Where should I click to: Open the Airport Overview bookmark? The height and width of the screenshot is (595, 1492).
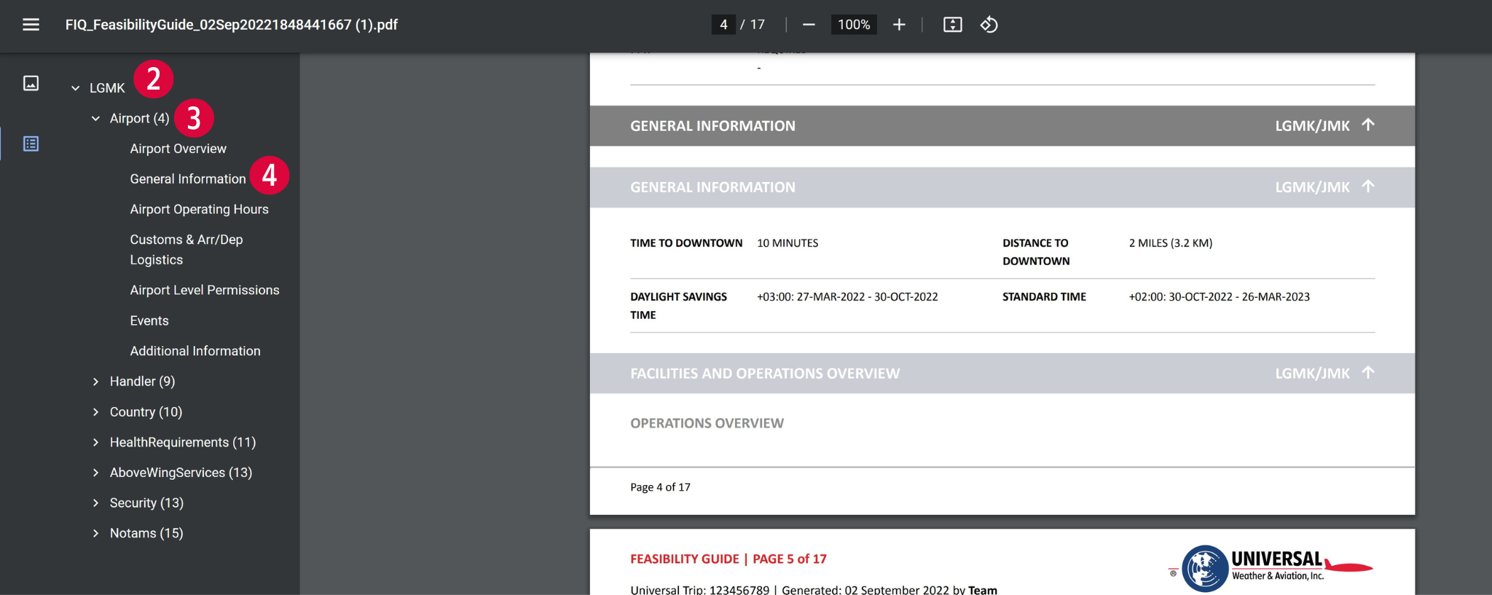pos(178,149)
